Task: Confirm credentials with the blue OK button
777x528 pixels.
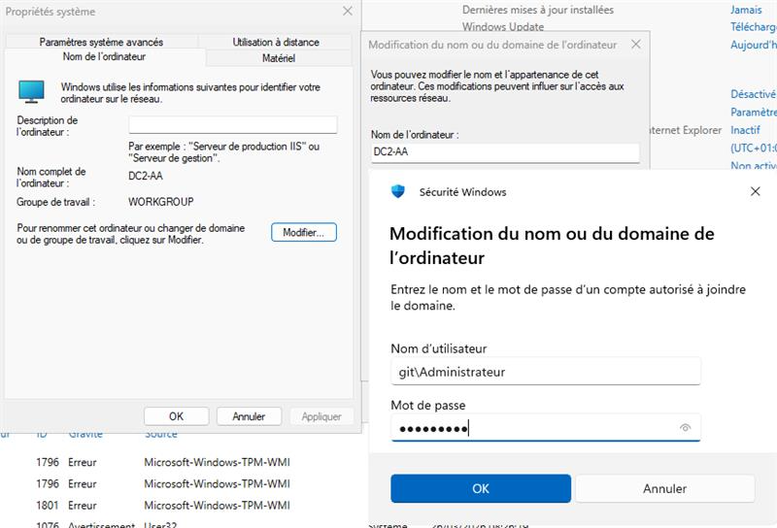Action: pos(481,488)
